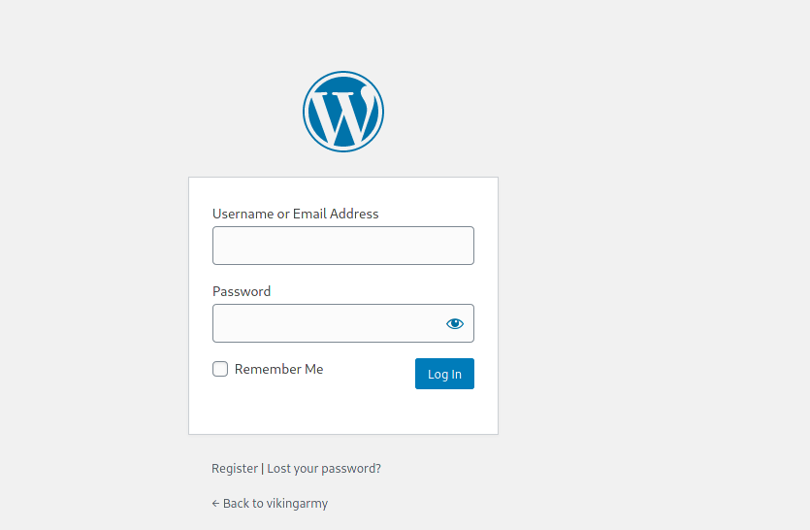
Task: Follow the Lost your password? link
Action: [324, 468]
